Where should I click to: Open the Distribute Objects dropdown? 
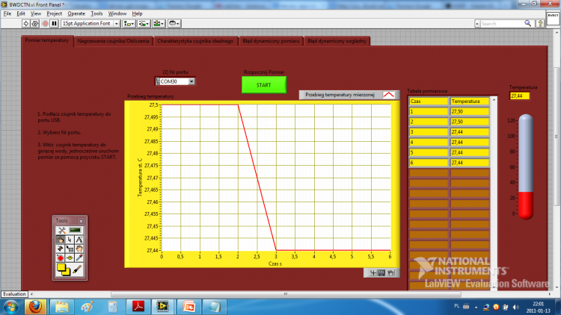click(144, 24)
